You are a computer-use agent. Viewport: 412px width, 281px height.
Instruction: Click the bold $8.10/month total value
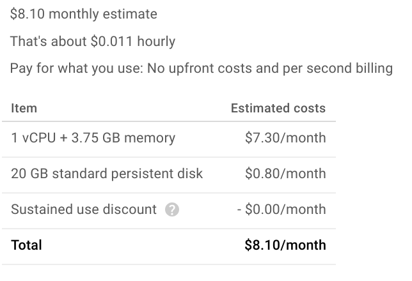pos(285,245)
